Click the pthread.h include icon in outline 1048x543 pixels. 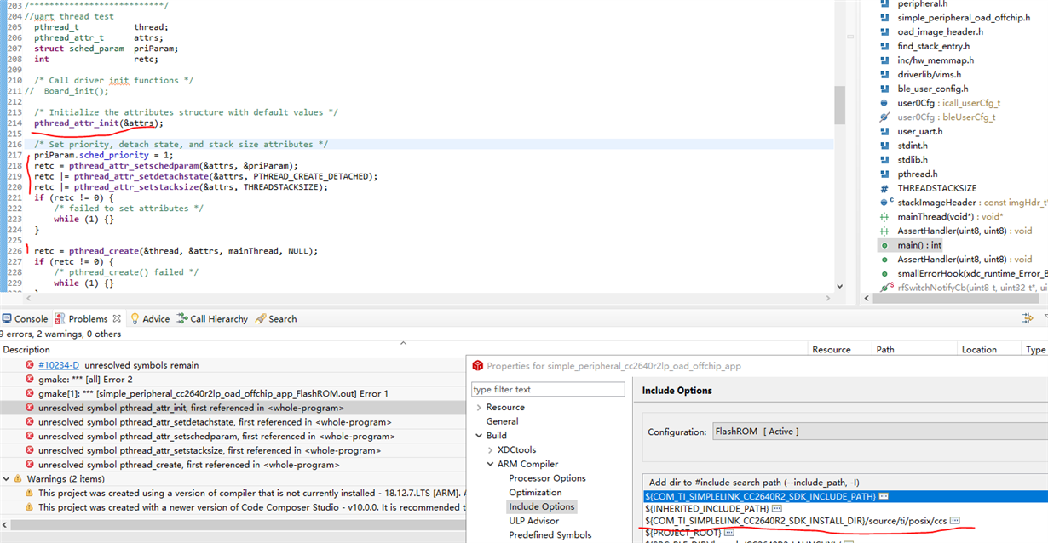(x=884, y=174)
